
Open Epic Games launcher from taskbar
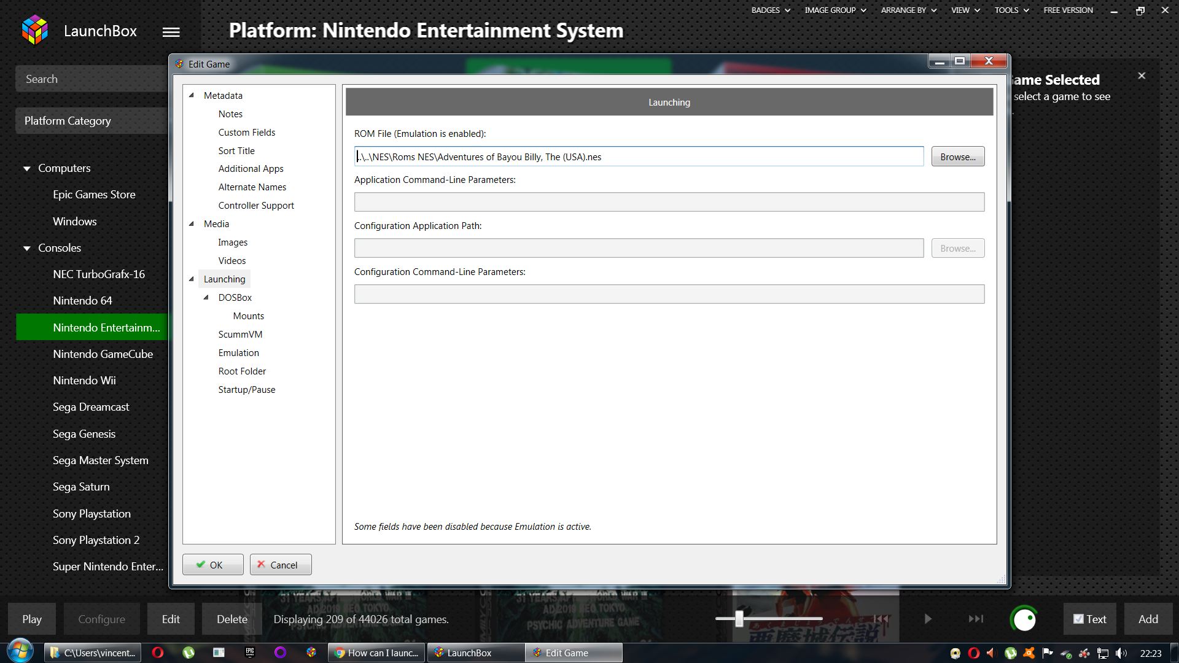tap(249, 653)
